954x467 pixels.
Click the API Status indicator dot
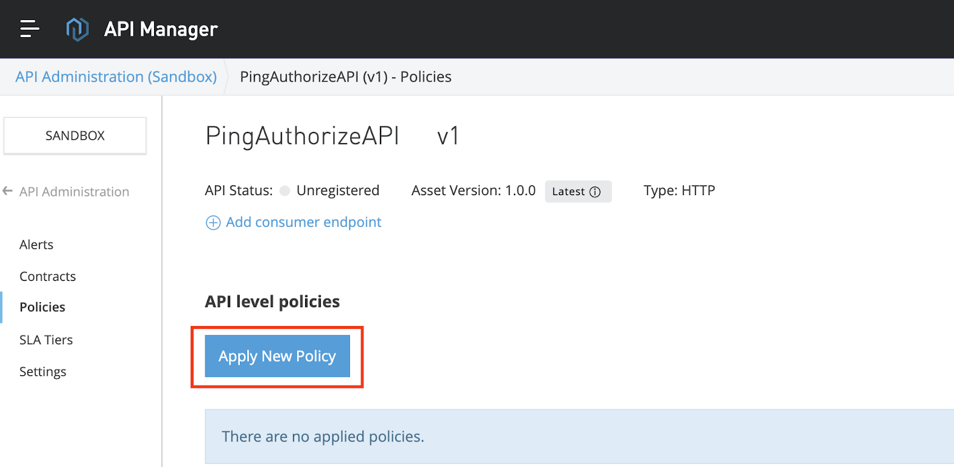coord(284,190)
